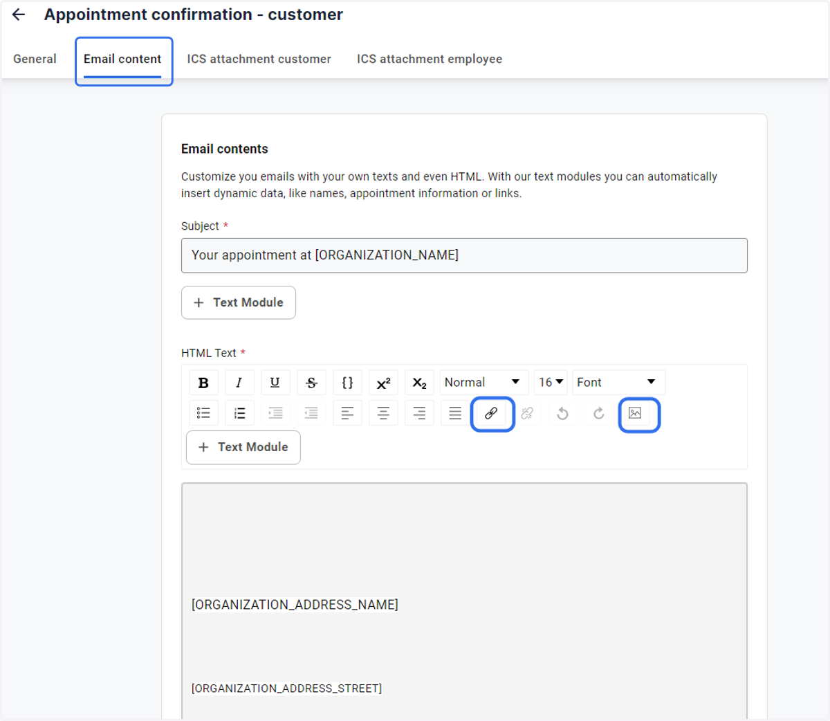The width and height of the screenshot is (830, 721).
Task: Remove link with unlink icon
Action: tap(527, 413)
